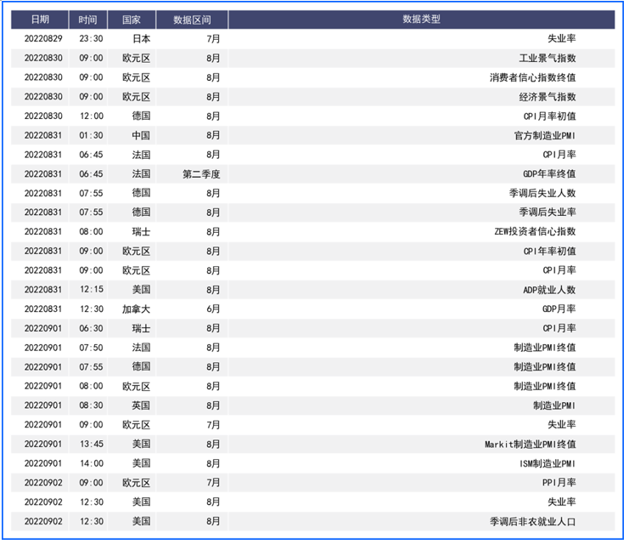The width and height of the screenshot is (629, 544).
Task: Select the PPI月率 data cell
Action: [x=559, y=483]
